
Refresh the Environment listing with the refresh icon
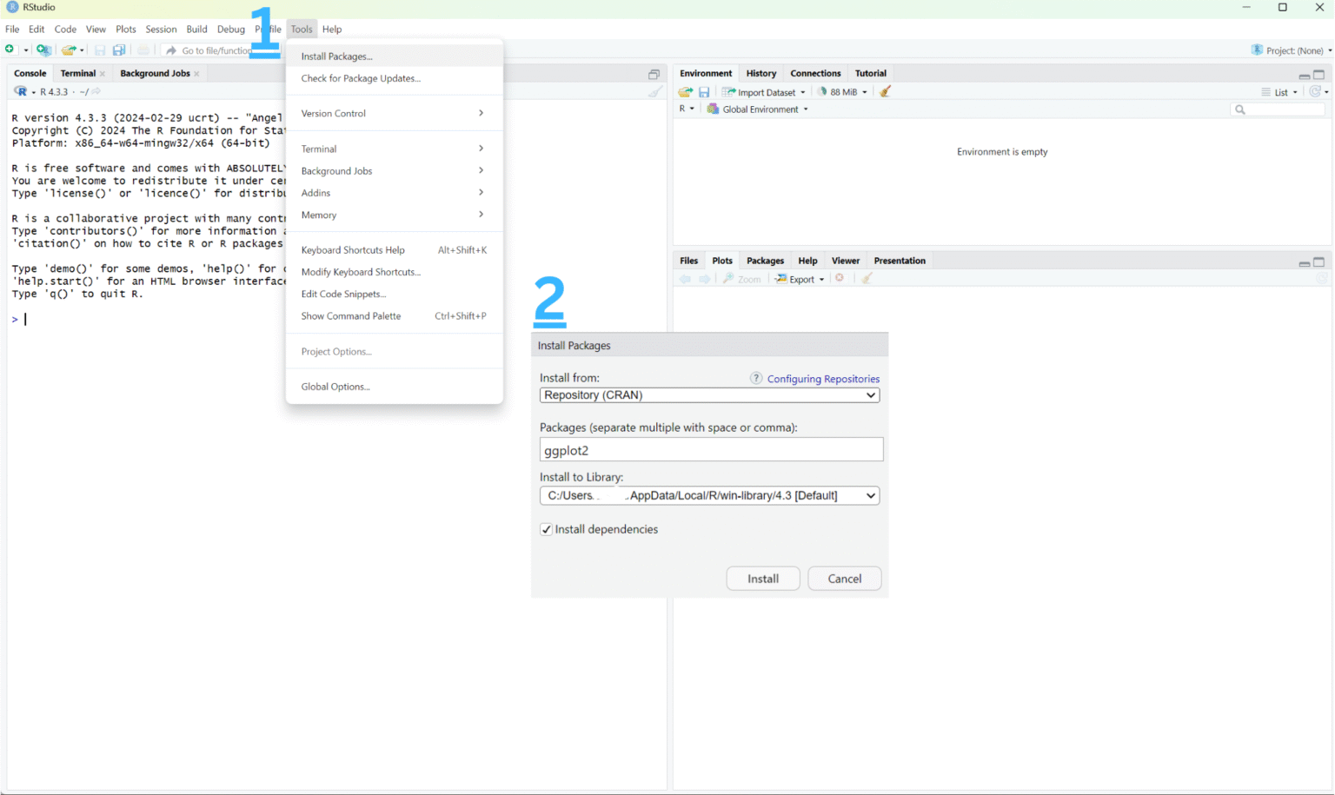click(x=1315, y=91)
